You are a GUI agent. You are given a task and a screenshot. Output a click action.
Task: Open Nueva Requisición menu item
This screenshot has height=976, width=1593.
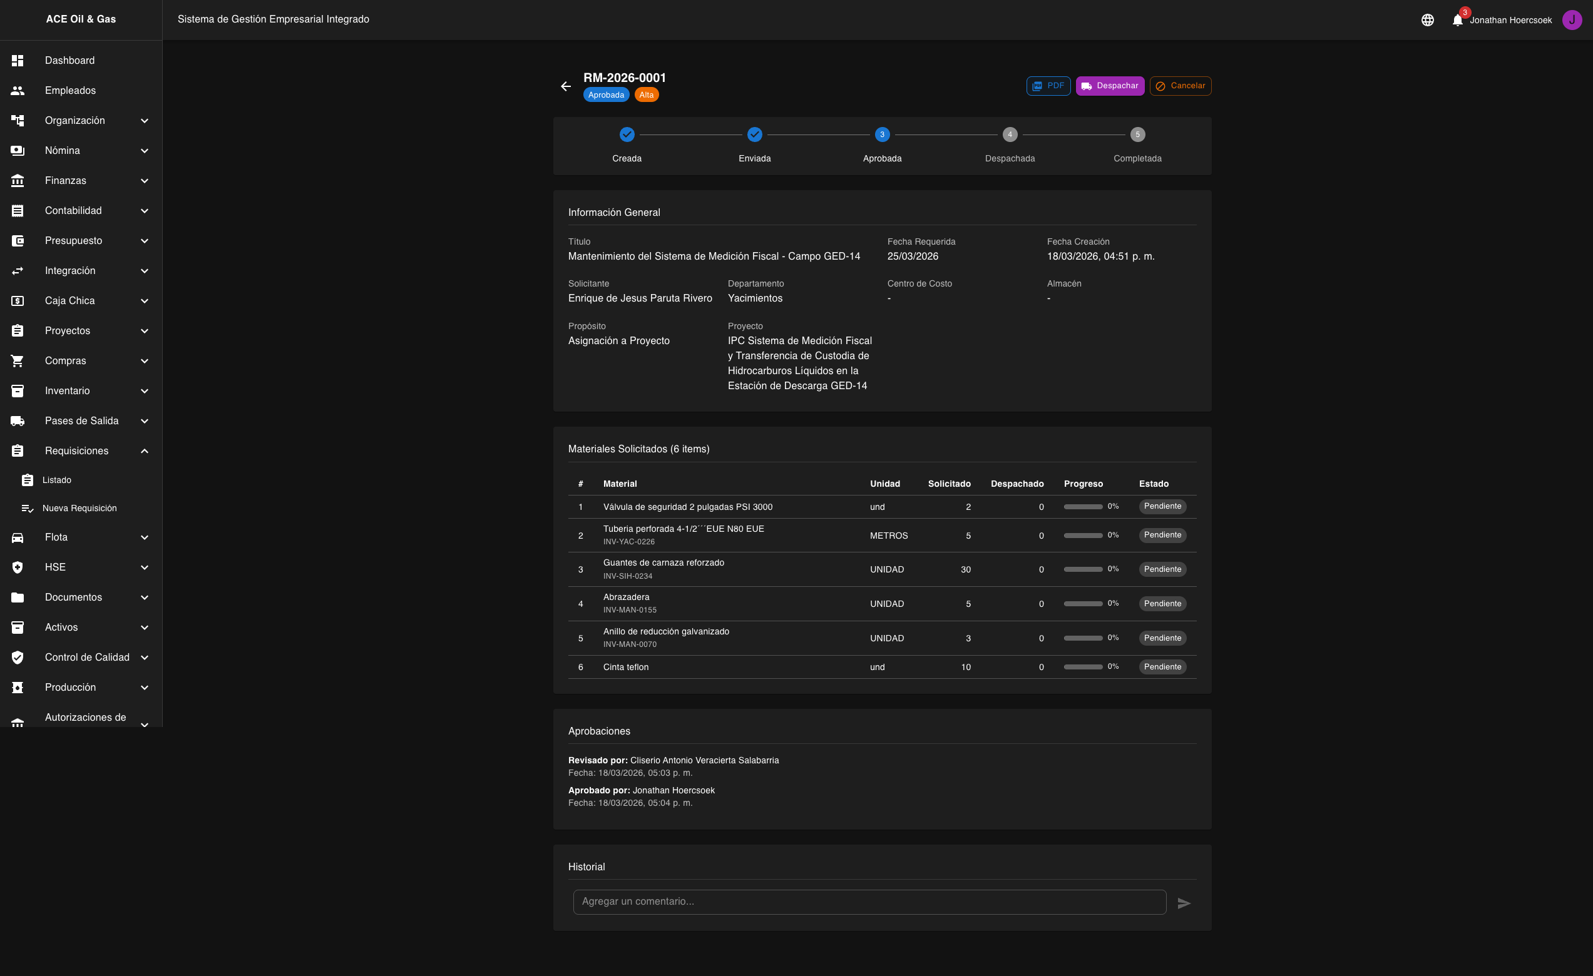coord(79,508)
